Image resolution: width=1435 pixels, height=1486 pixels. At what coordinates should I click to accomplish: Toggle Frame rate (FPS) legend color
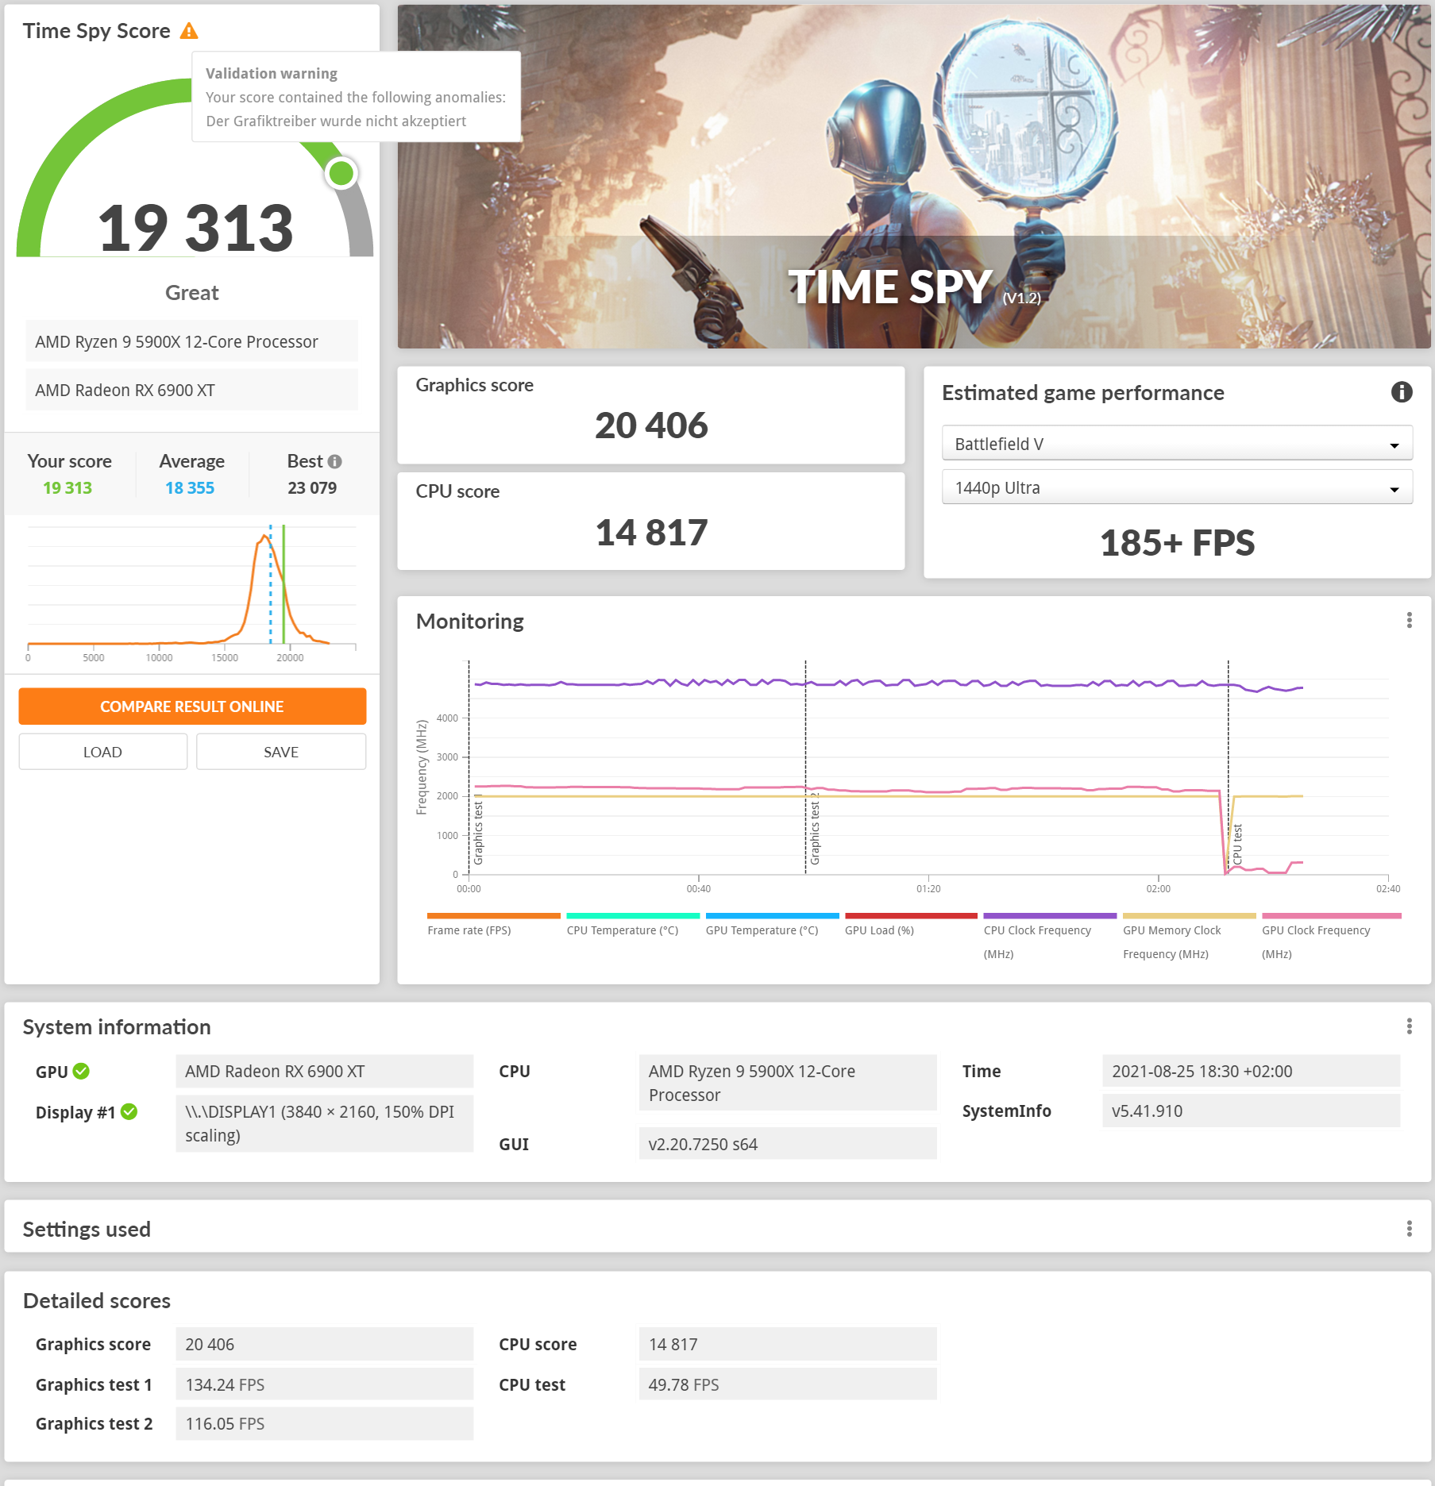(x=493, y=916)
